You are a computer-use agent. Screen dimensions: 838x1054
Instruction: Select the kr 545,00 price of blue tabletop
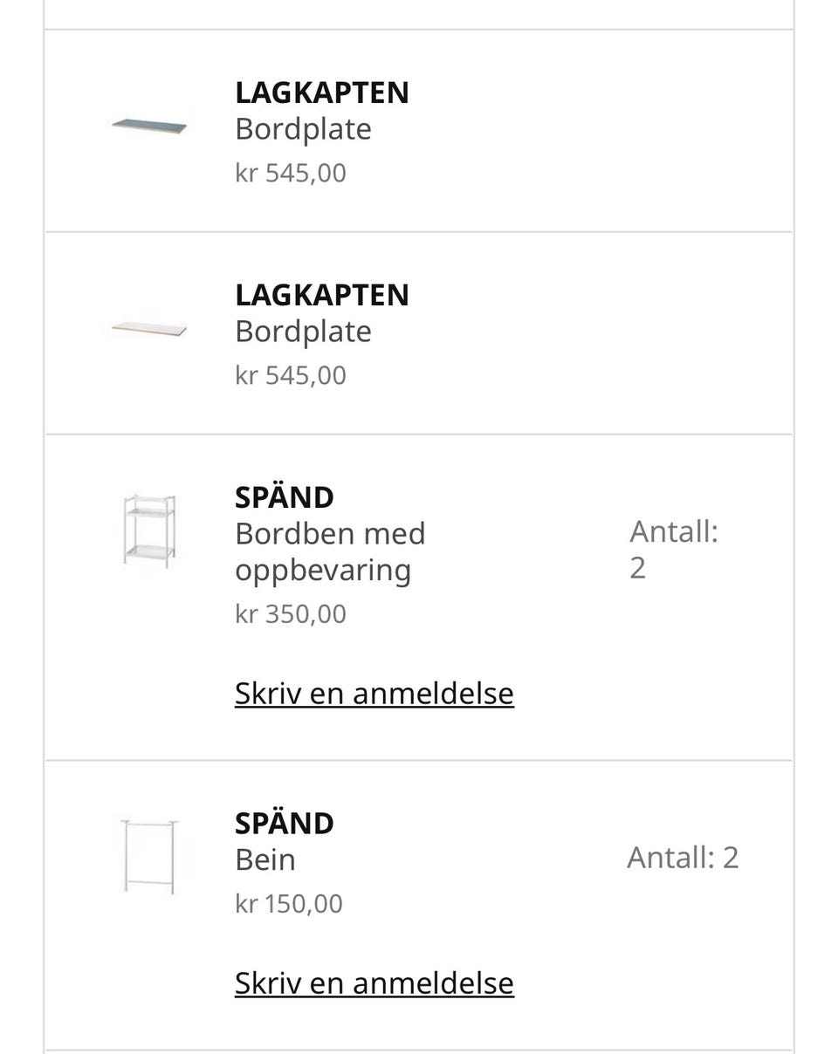[x=291, y=173]
